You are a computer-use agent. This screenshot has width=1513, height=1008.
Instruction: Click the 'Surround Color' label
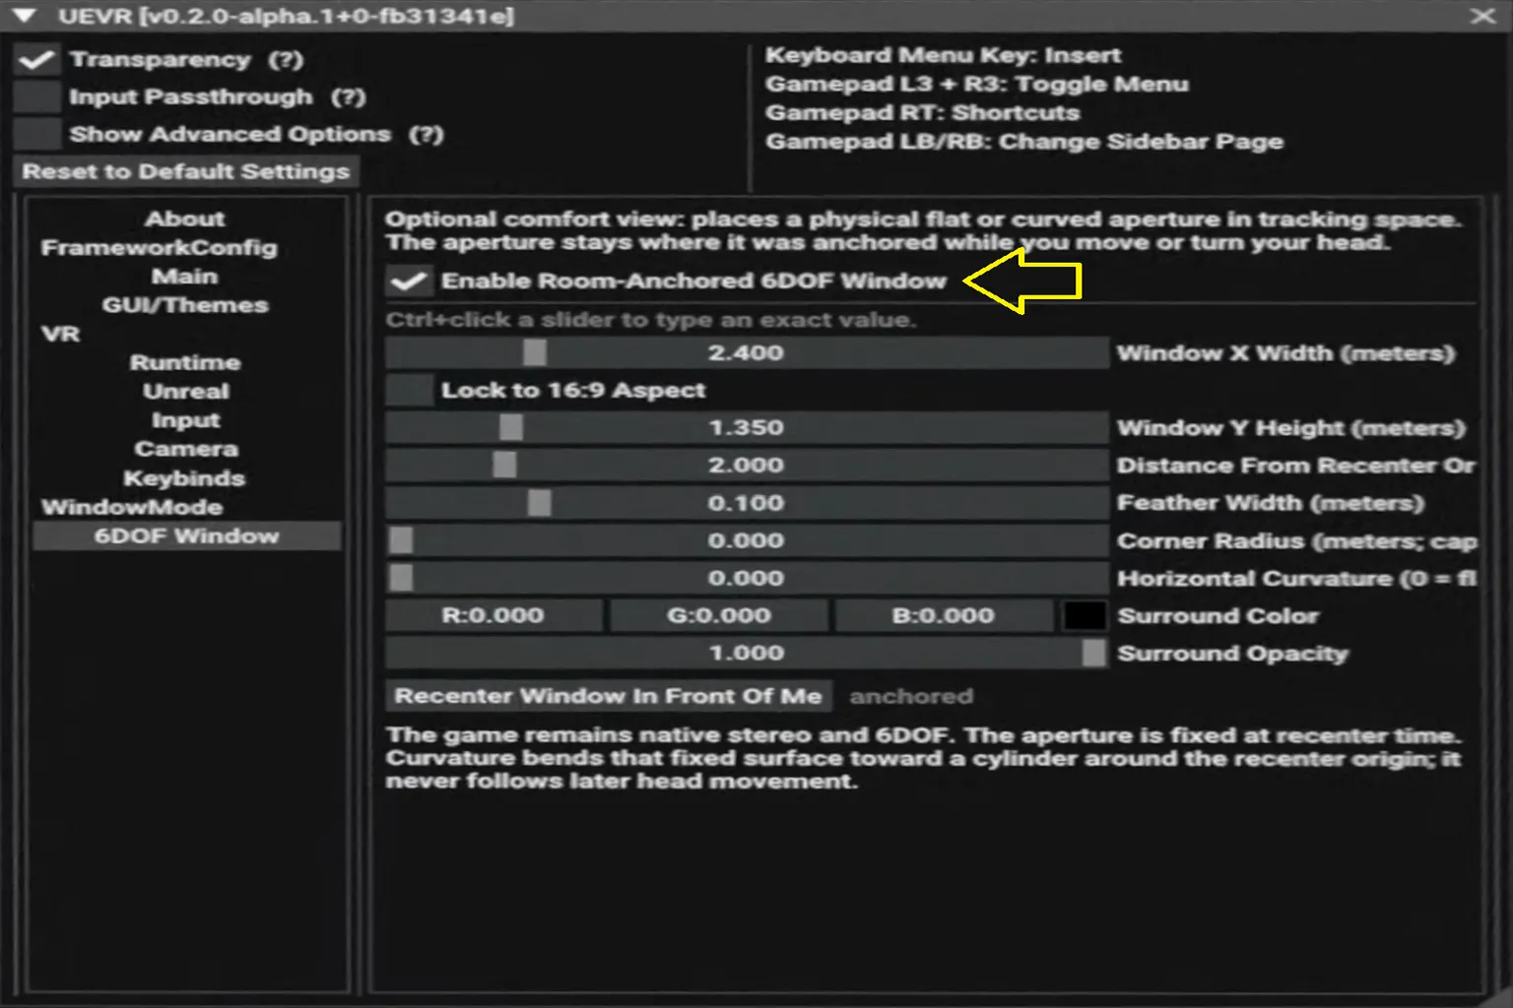pos(1218,615)
